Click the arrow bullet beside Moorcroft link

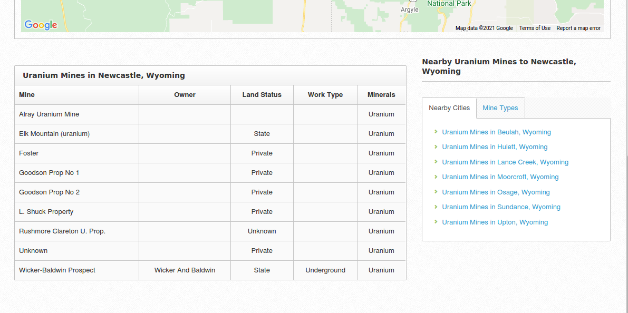436,177
